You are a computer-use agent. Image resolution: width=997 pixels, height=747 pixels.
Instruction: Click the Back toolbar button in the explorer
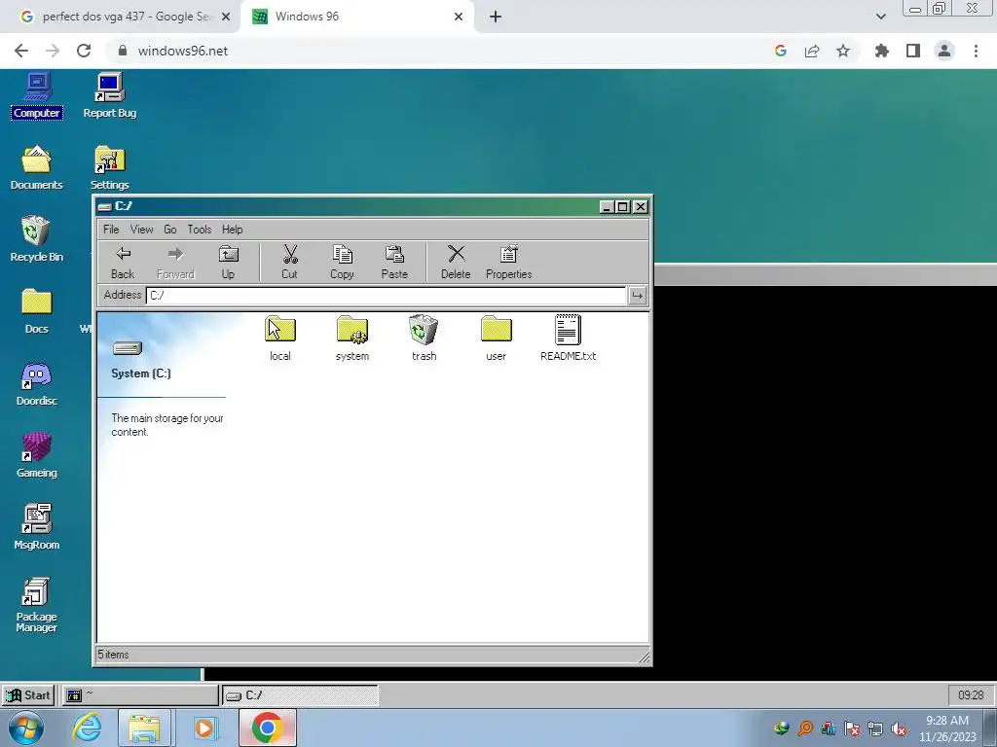point(123,263)
